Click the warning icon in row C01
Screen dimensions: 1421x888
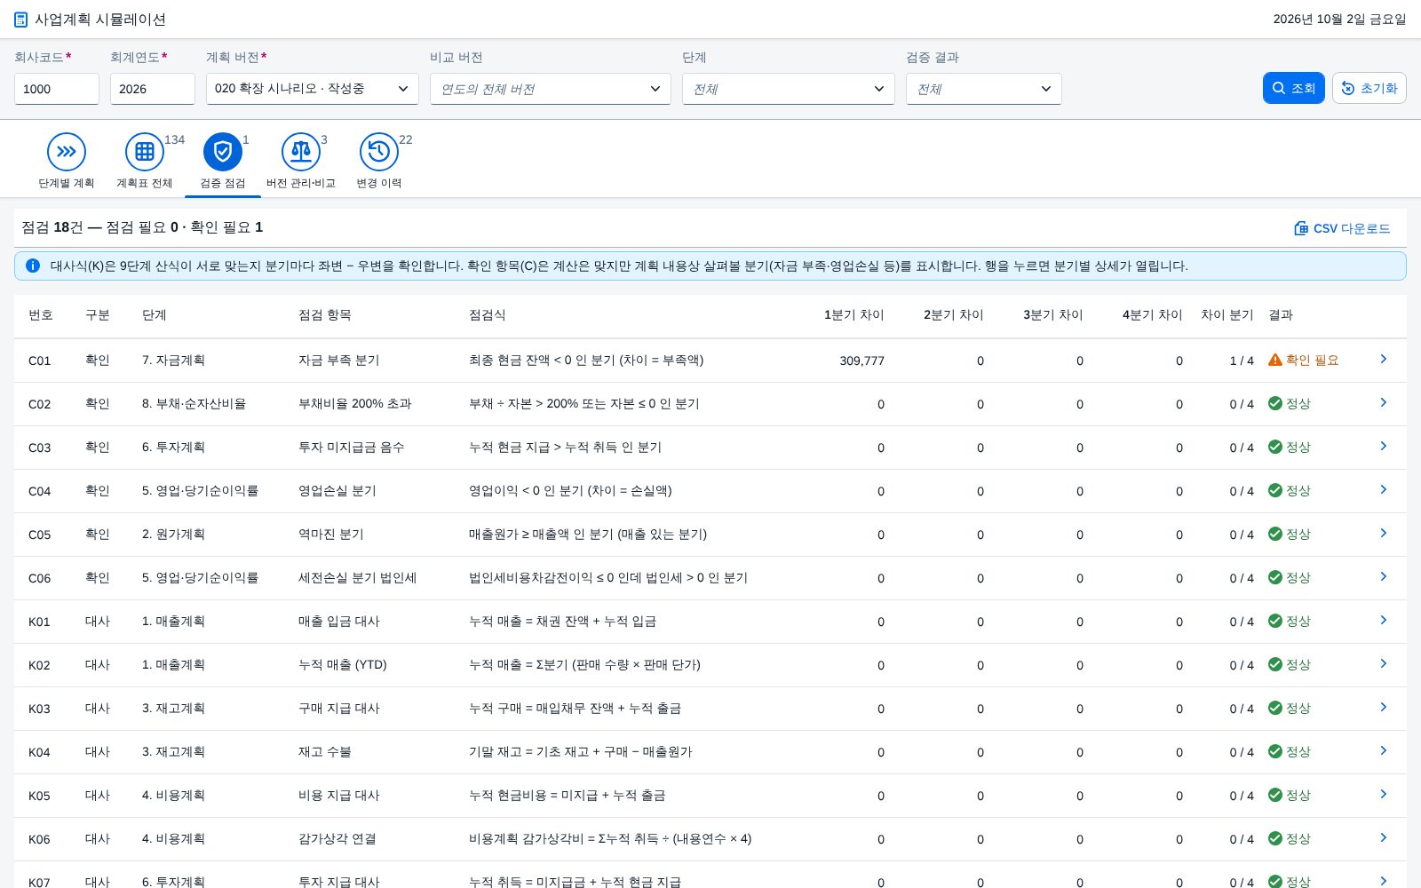(x=1275, y=360)
